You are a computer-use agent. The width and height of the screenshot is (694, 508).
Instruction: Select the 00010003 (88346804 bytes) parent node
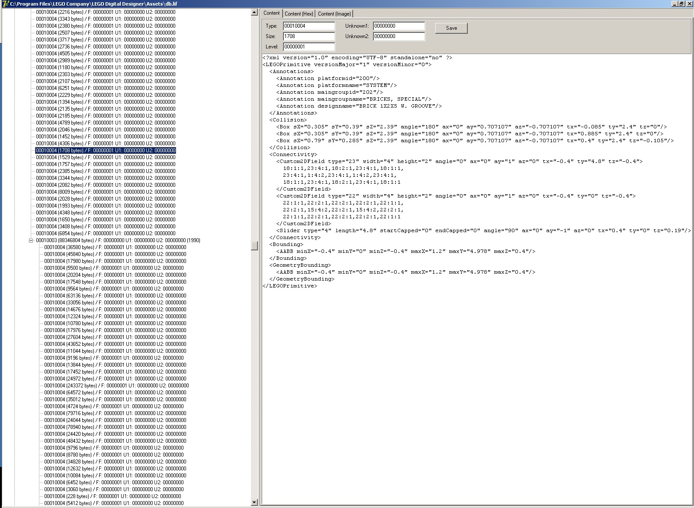tap(118, 240)
